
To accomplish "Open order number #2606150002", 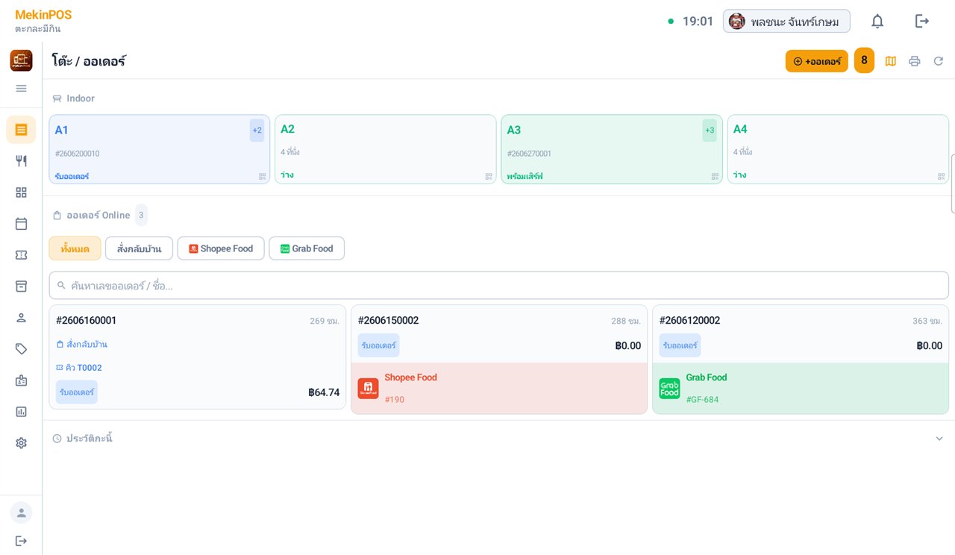I will [388, 321].
